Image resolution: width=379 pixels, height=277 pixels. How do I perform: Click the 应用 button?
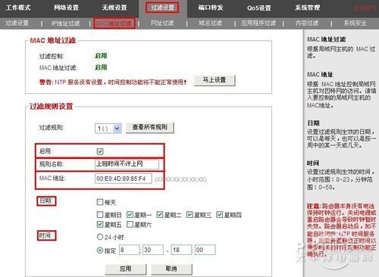click(126, 269)
